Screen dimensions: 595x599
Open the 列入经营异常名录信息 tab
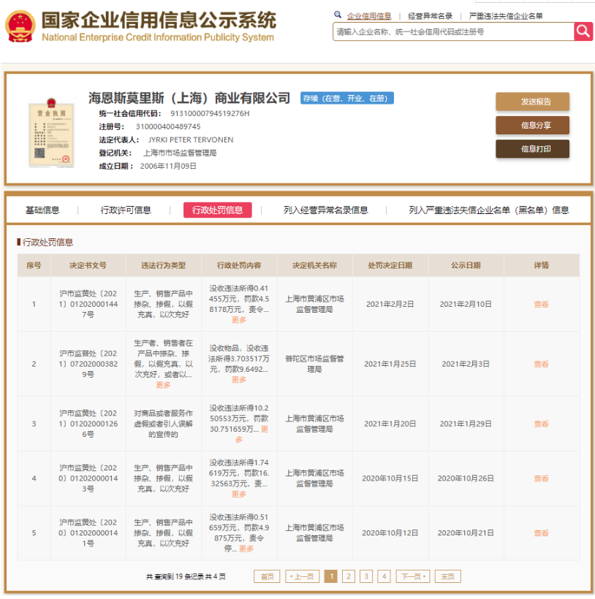click(x=325, y=210)
